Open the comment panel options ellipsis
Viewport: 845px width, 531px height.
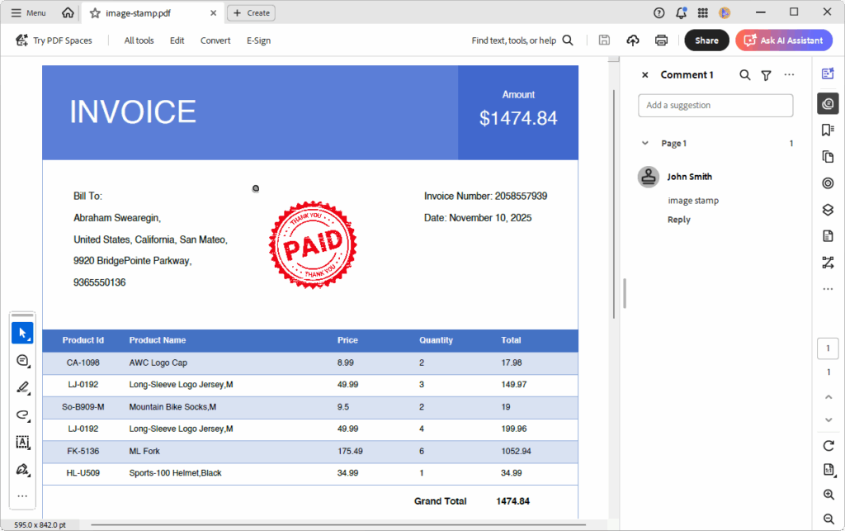tap(789, 75)
